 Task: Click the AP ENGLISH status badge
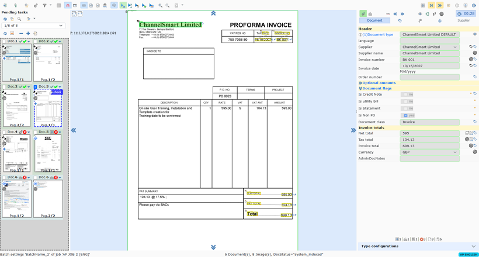click(x=468, y=255)
